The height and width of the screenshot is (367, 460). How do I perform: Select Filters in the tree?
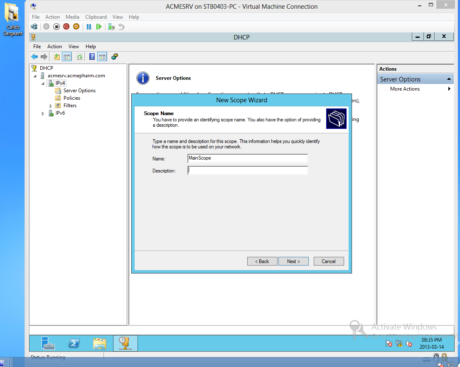pyautogui.click(x=70, y=106)
